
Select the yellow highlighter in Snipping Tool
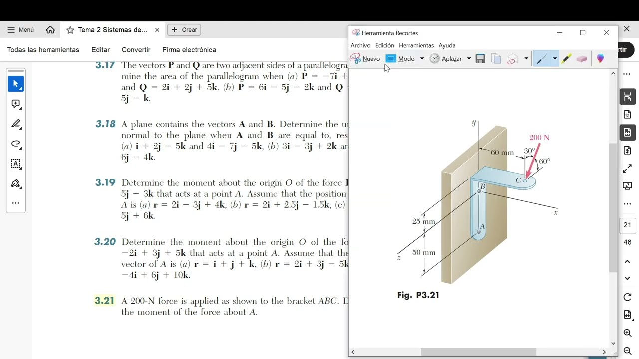(x=566, y=59)
